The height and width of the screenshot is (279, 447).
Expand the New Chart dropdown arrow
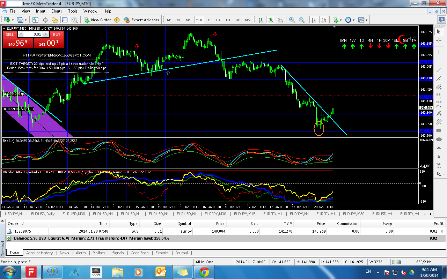pos(12,20)
